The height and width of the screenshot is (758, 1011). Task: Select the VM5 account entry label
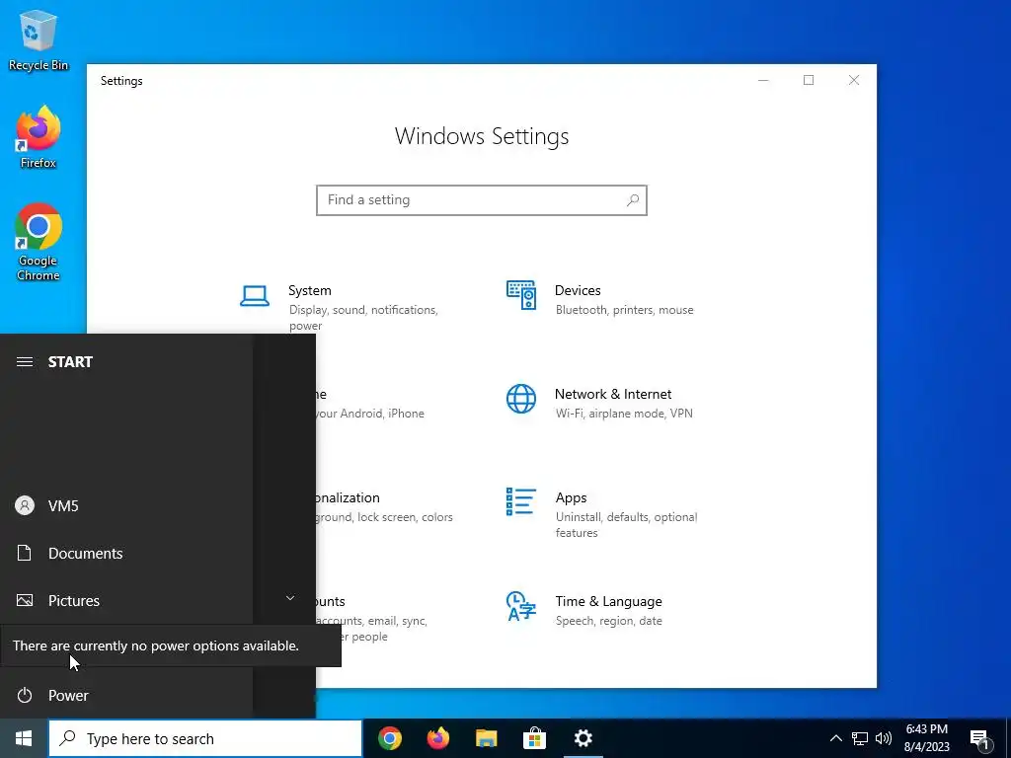(63, 506)
